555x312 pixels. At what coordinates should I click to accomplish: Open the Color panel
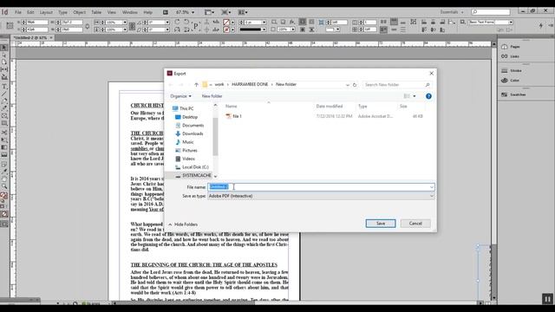click(x=511, y=81)
